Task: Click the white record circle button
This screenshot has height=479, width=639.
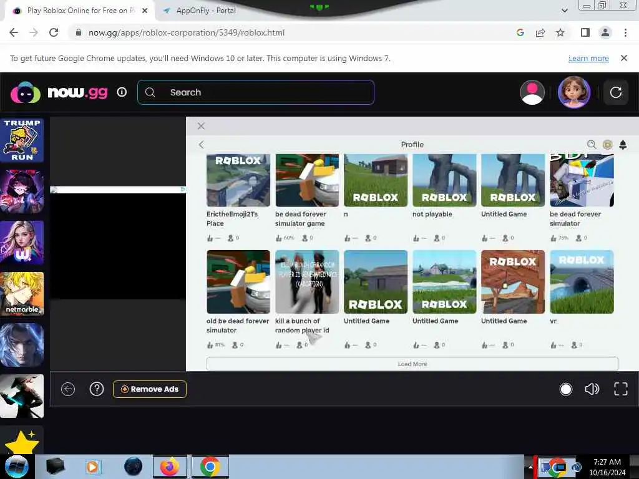Action: click(565, 389)
